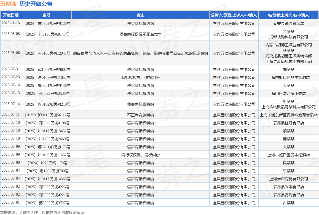Select defendant 云霄县岑季食品店
This screenshot has width=319, height=215.
[288, 187]
